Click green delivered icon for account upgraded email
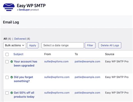Viewport: 133px width, 102px height. [x=12, y=62]
